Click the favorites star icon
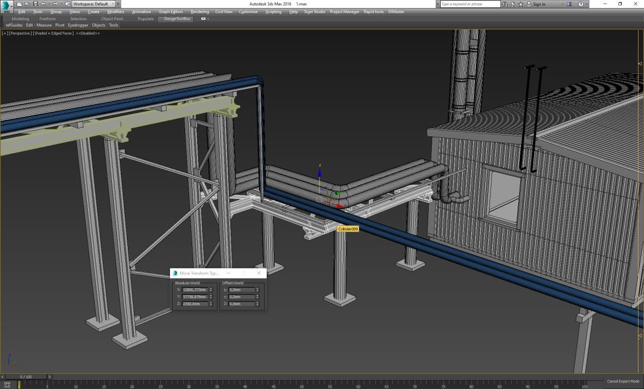This screenshot has height=389, width=644. (x=520, y=4)
